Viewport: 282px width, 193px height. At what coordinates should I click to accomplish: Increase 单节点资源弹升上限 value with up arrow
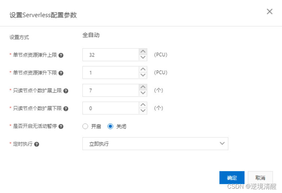click(x=143, y=51)
